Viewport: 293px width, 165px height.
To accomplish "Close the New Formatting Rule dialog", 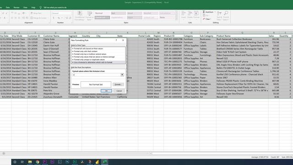I will pyautogui.click(x=123, y=40).
